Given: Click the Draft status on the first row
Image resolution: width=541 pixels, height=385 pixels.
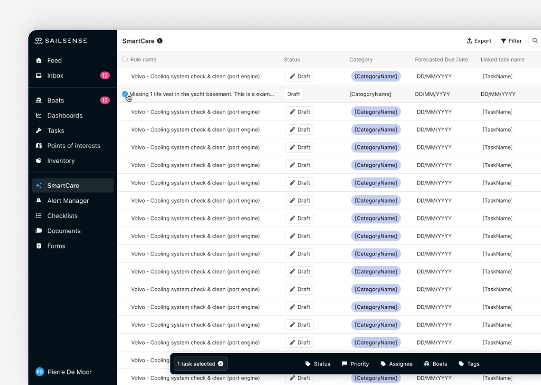Looking at the screenshot, I should pos(300,76).
